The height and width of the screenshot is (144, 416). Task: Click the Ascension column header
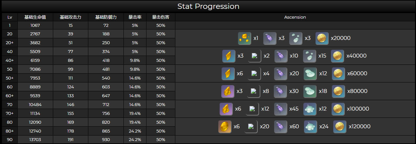click(295, 17)
